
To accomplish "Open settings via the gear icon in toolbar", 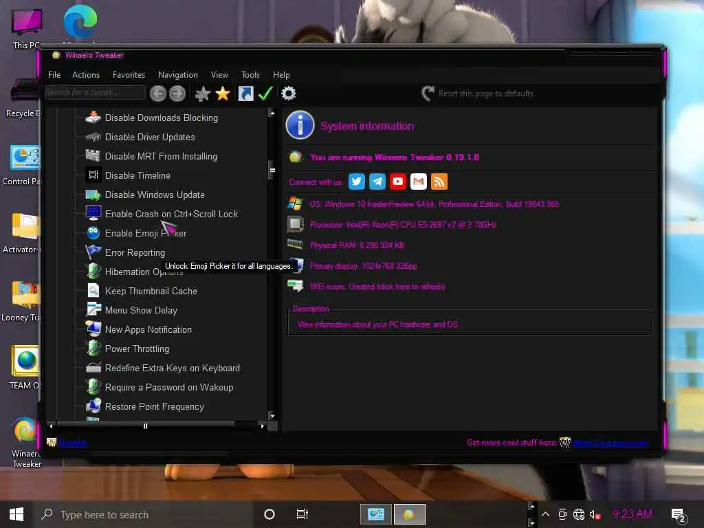I will [289, 93].
